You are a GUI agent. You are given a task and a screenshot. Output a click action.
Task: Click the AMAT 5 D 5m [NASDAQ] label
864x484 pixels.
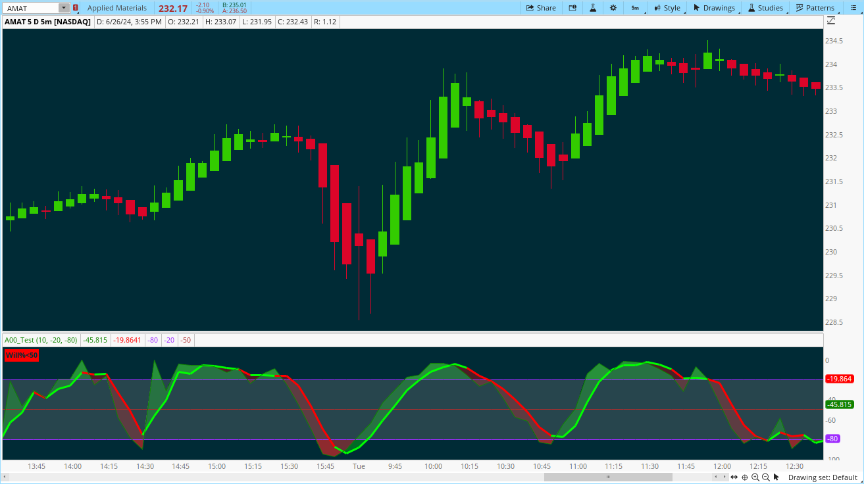pos(47,22)
